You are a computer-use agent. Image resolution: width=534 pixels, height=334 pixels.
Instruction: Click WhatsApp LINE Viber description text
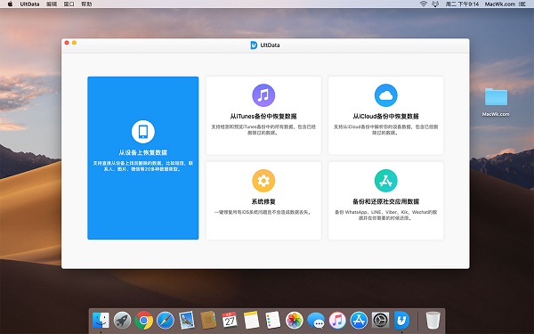pyautogui.click(x=386, y=215)
